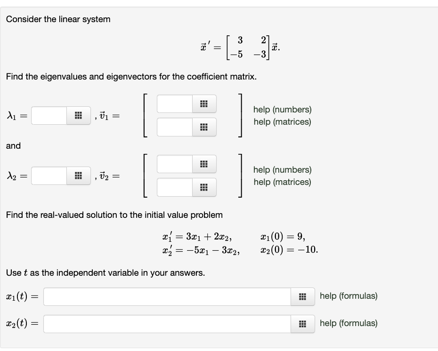Select the top entry field of eigenvector v1
Image resolution: width=438 pixels, height=351 pixels.
(x=174, y=104)
